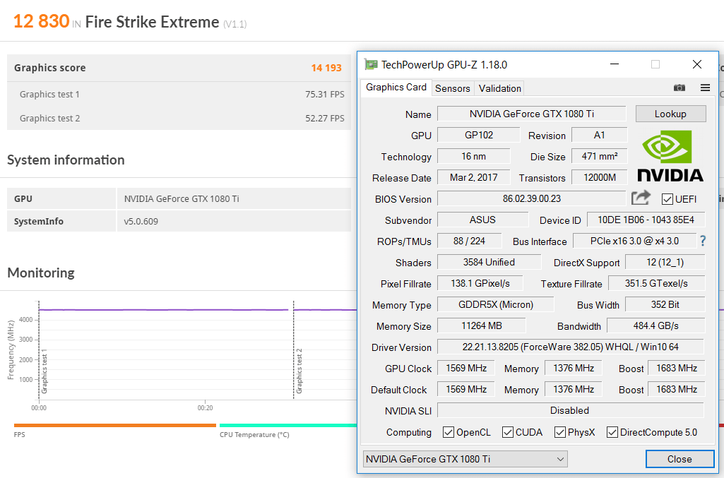The height and width of the screenshot is (478, 724).
Task: Click the GPU-Z title bar app icon
Action: pyautogui.click(x=371, y=64)
